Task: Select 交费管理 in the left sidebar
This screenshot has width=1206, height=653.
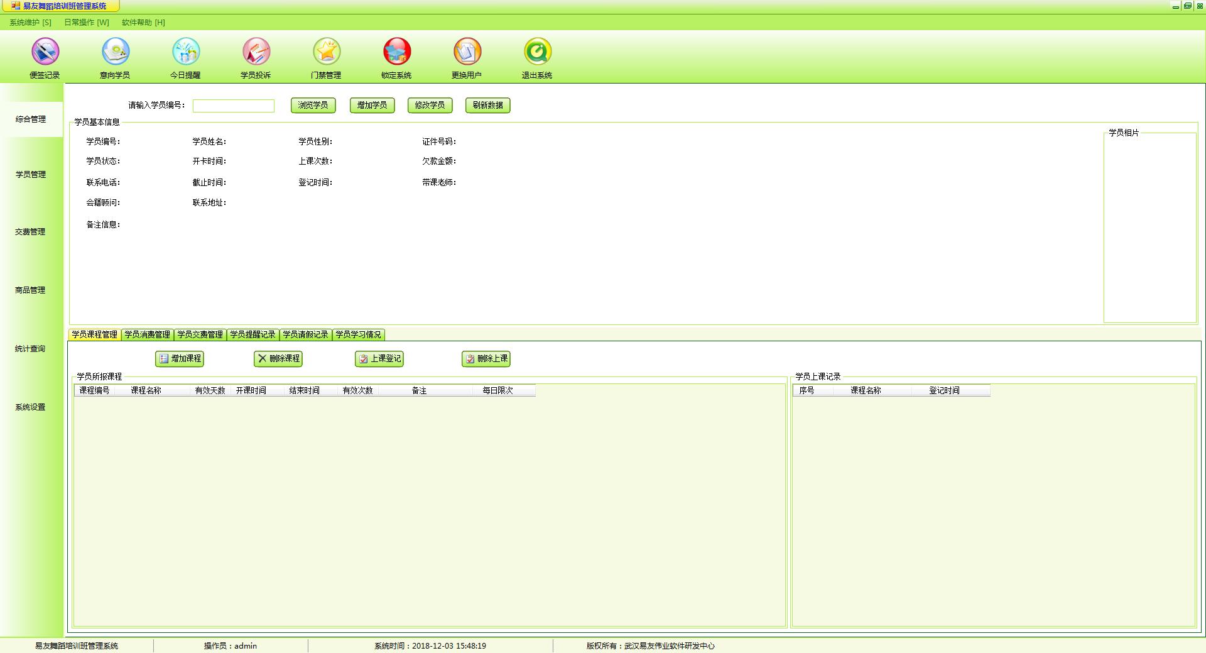Action: (30, 232)
